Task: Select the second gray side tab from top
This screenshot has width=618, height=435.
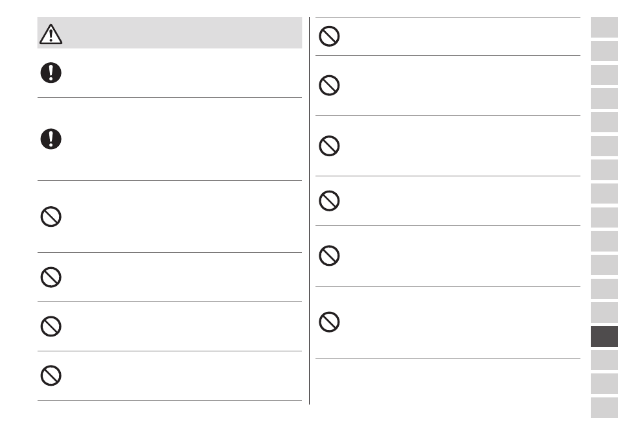Action: tap(604, 51)
